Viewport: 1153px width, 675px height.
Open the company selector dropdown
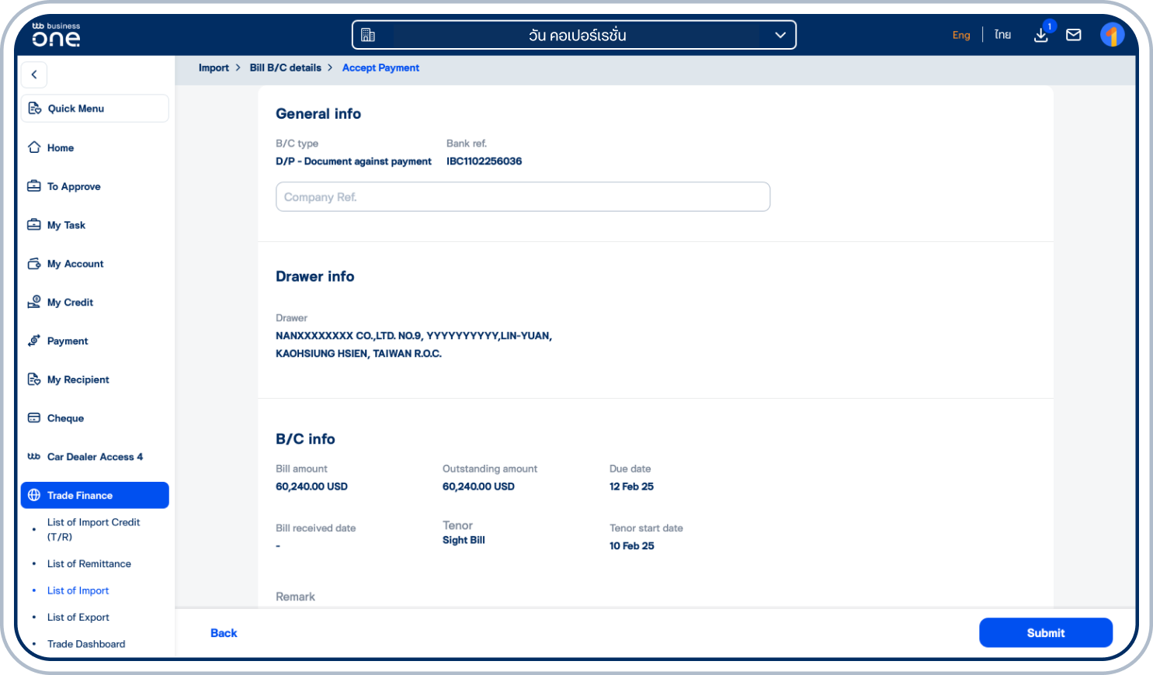780,34
